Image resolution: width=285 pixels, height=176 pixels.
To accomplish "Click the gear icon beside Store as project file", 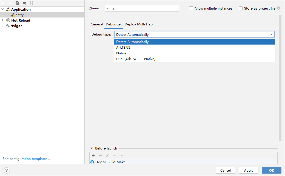I will point(278,8).
